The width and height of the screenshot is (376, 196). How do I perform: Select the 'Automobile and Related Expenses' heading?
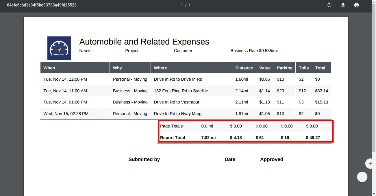click(x=144, y=42)
